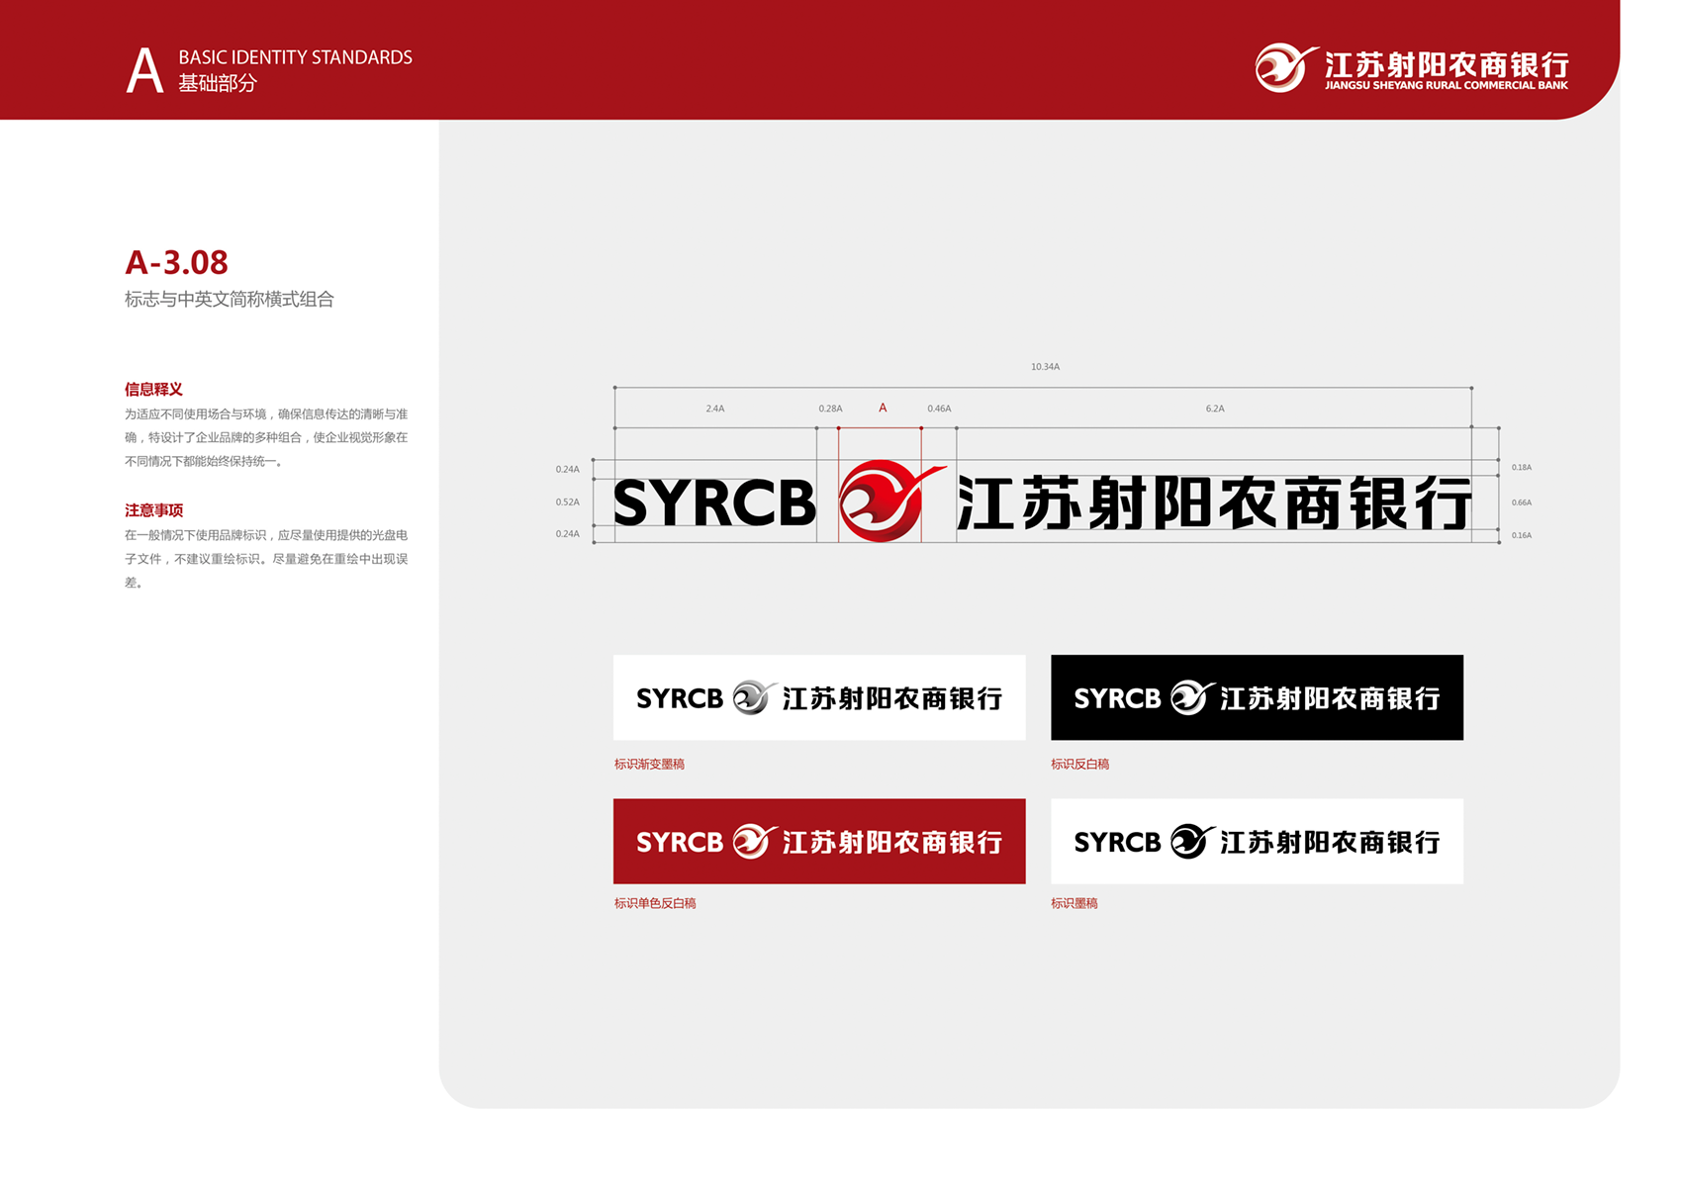1682x1187 pixels.
Task: Click the large white letter A in the header
Action: pyautogui.click(x=144, y=71)
